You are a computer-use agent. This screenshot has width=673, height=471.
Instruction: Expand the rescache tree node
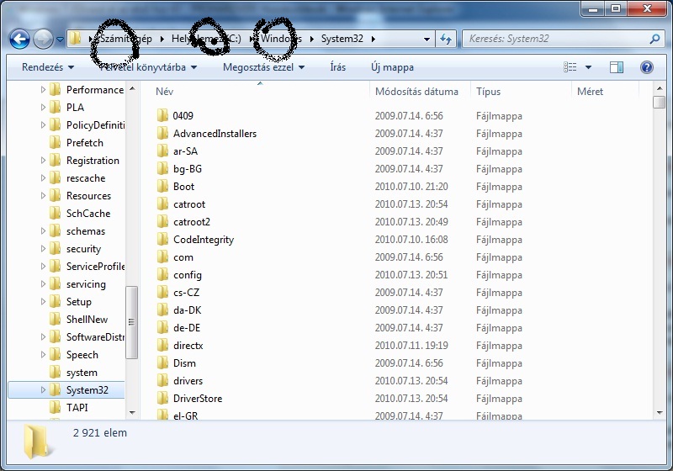43,178
